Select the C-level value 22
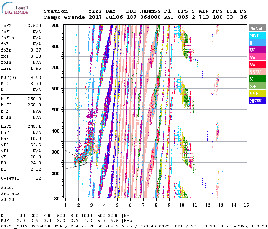This screenshot has height=229, width=268. [38, 178]
